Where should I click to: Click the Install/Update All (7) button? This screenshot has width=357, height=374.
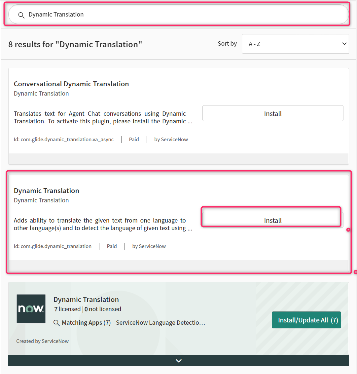click(306, 320)
